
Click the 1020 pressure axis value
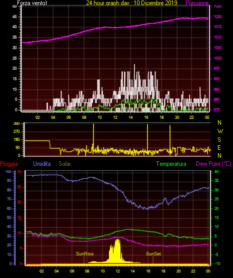(217, 17)
